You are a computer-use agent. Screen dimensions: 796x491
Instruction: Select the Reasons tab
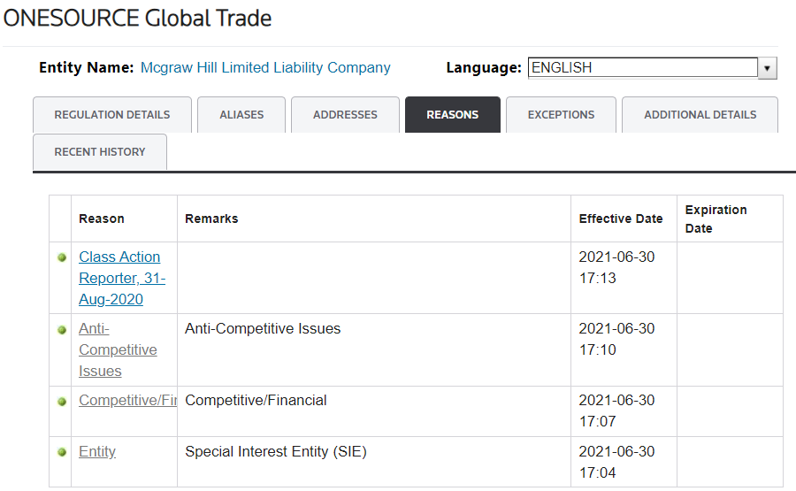(452, 115)
